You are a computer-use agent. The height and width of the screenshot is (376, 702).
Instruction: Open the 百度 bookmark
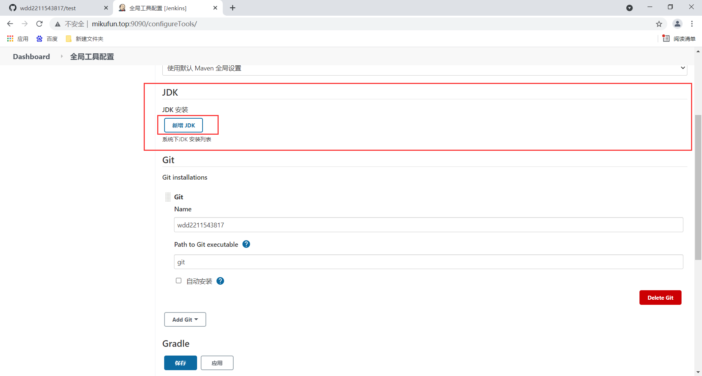pos(47,39)
